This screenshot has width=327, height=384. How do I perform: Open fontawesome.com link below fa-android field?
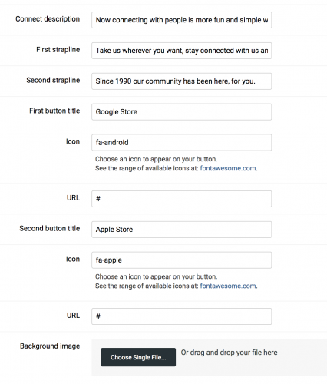point(228,168)
